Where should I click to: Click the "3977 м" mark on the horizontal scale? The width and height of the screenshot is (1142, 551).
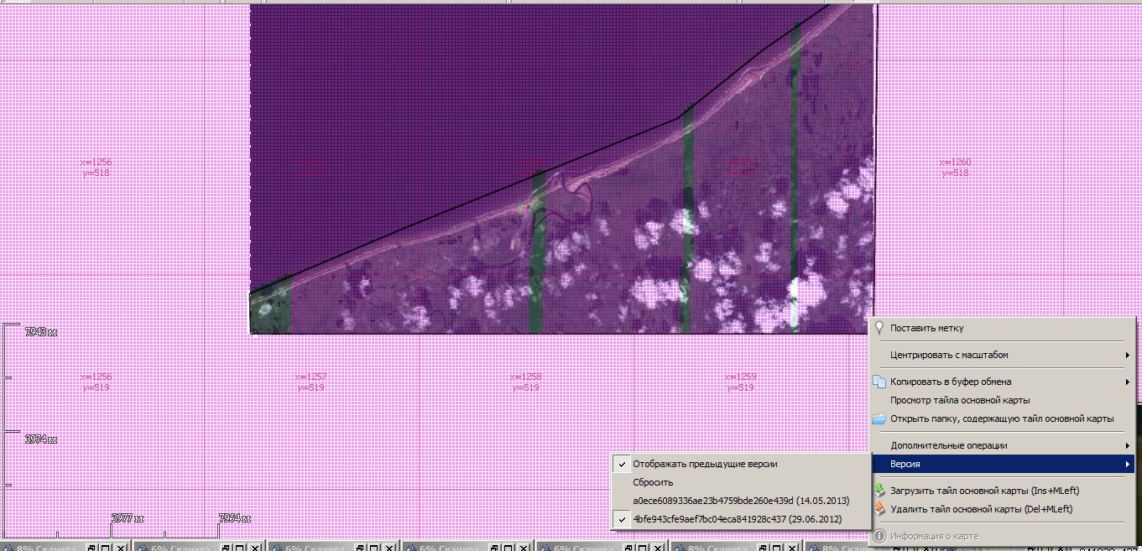[x=127, y=518]
